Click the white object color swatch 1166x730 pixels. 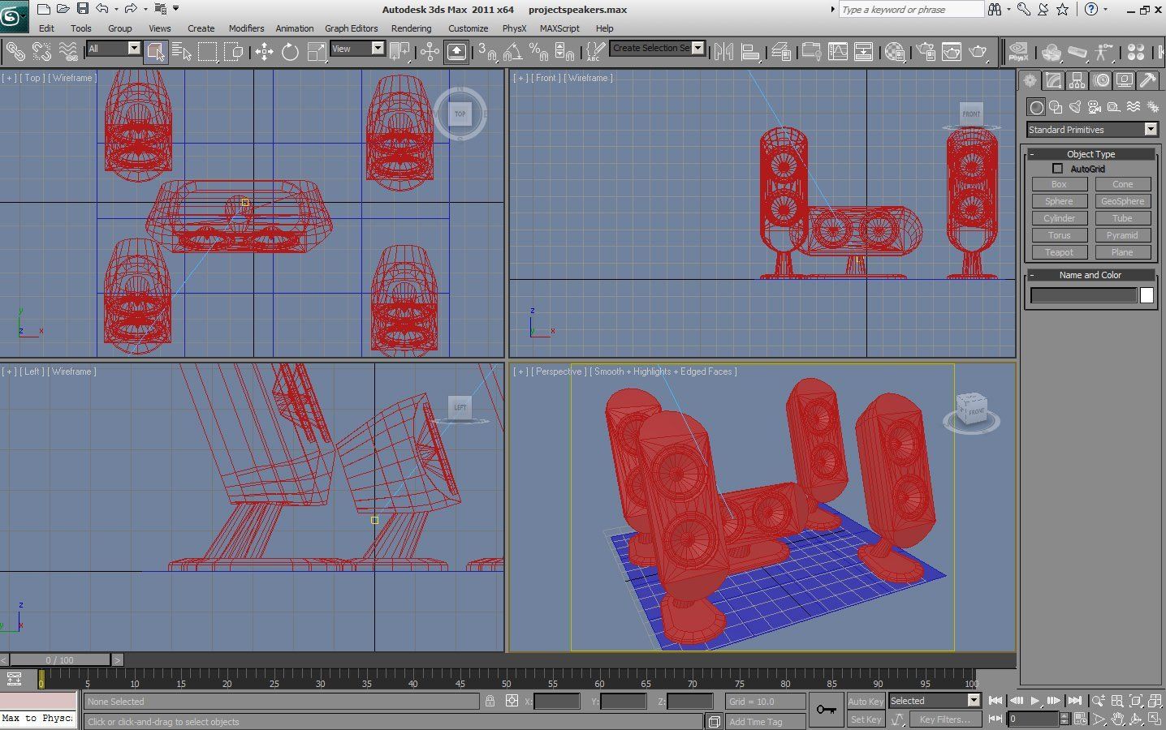(1147, 296)
